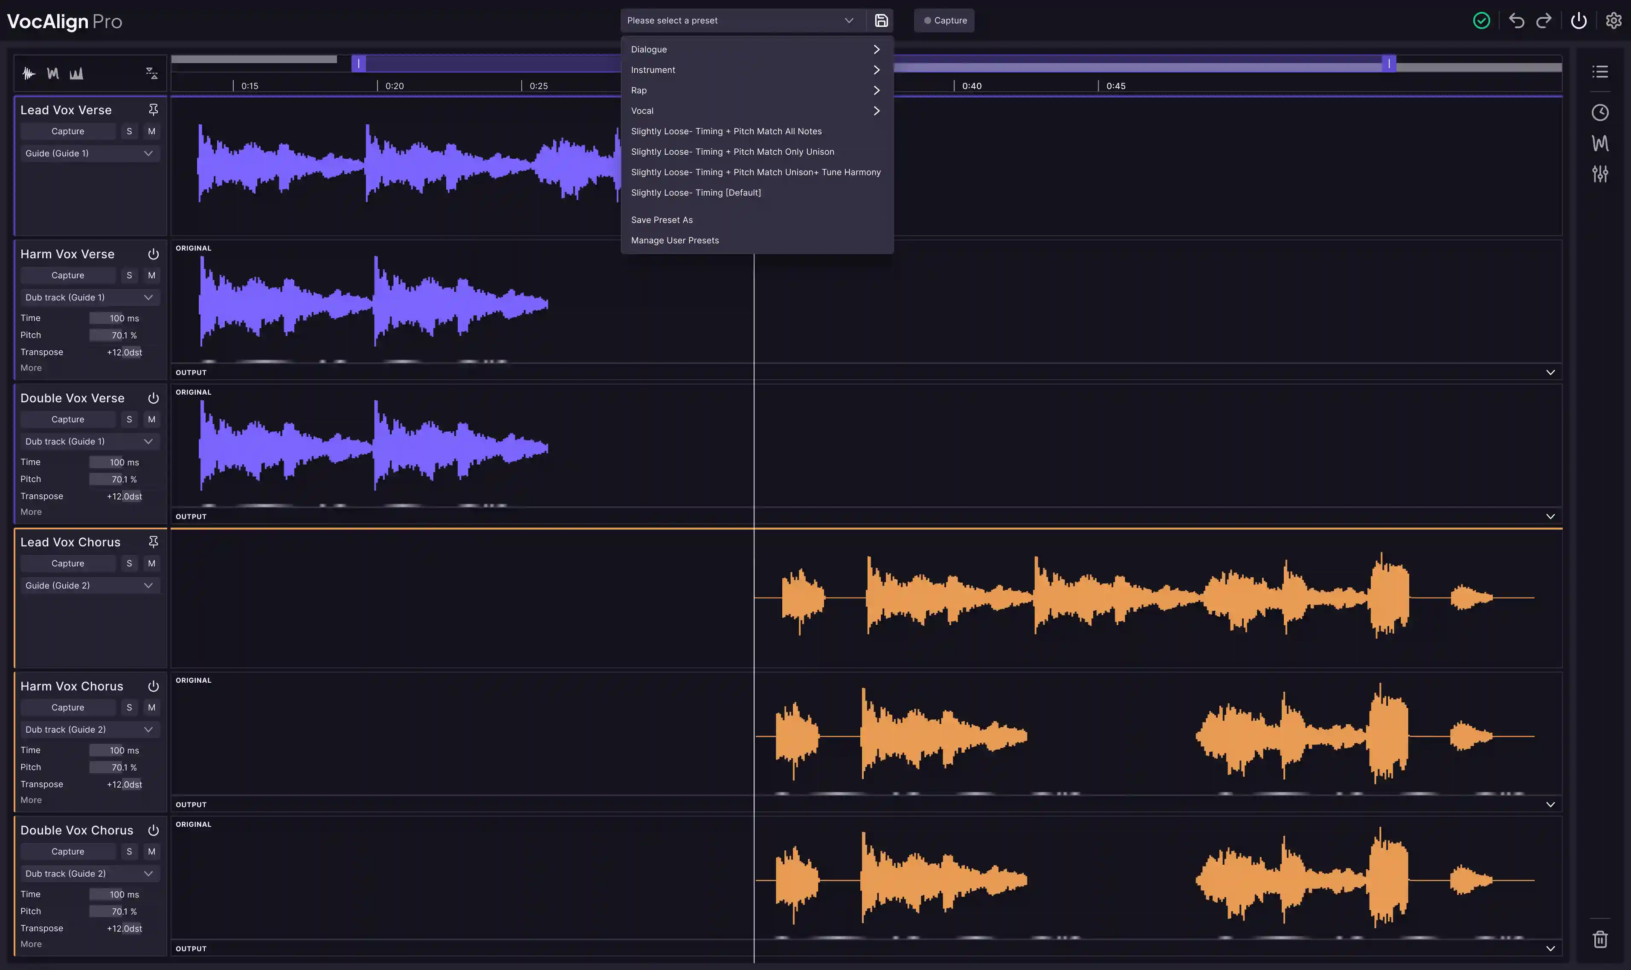Click More under Harm Vox Verse

(x=31, y=368)
